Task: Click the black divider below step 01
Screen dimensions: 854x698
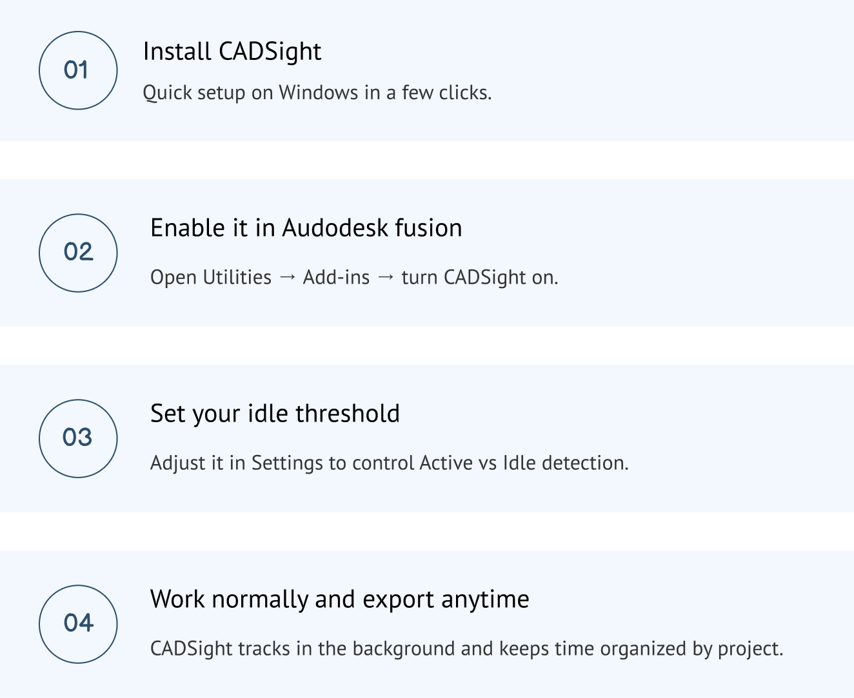Action: coord(427,160)
